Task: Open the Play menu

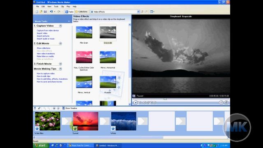Action: tap(68, 7)
